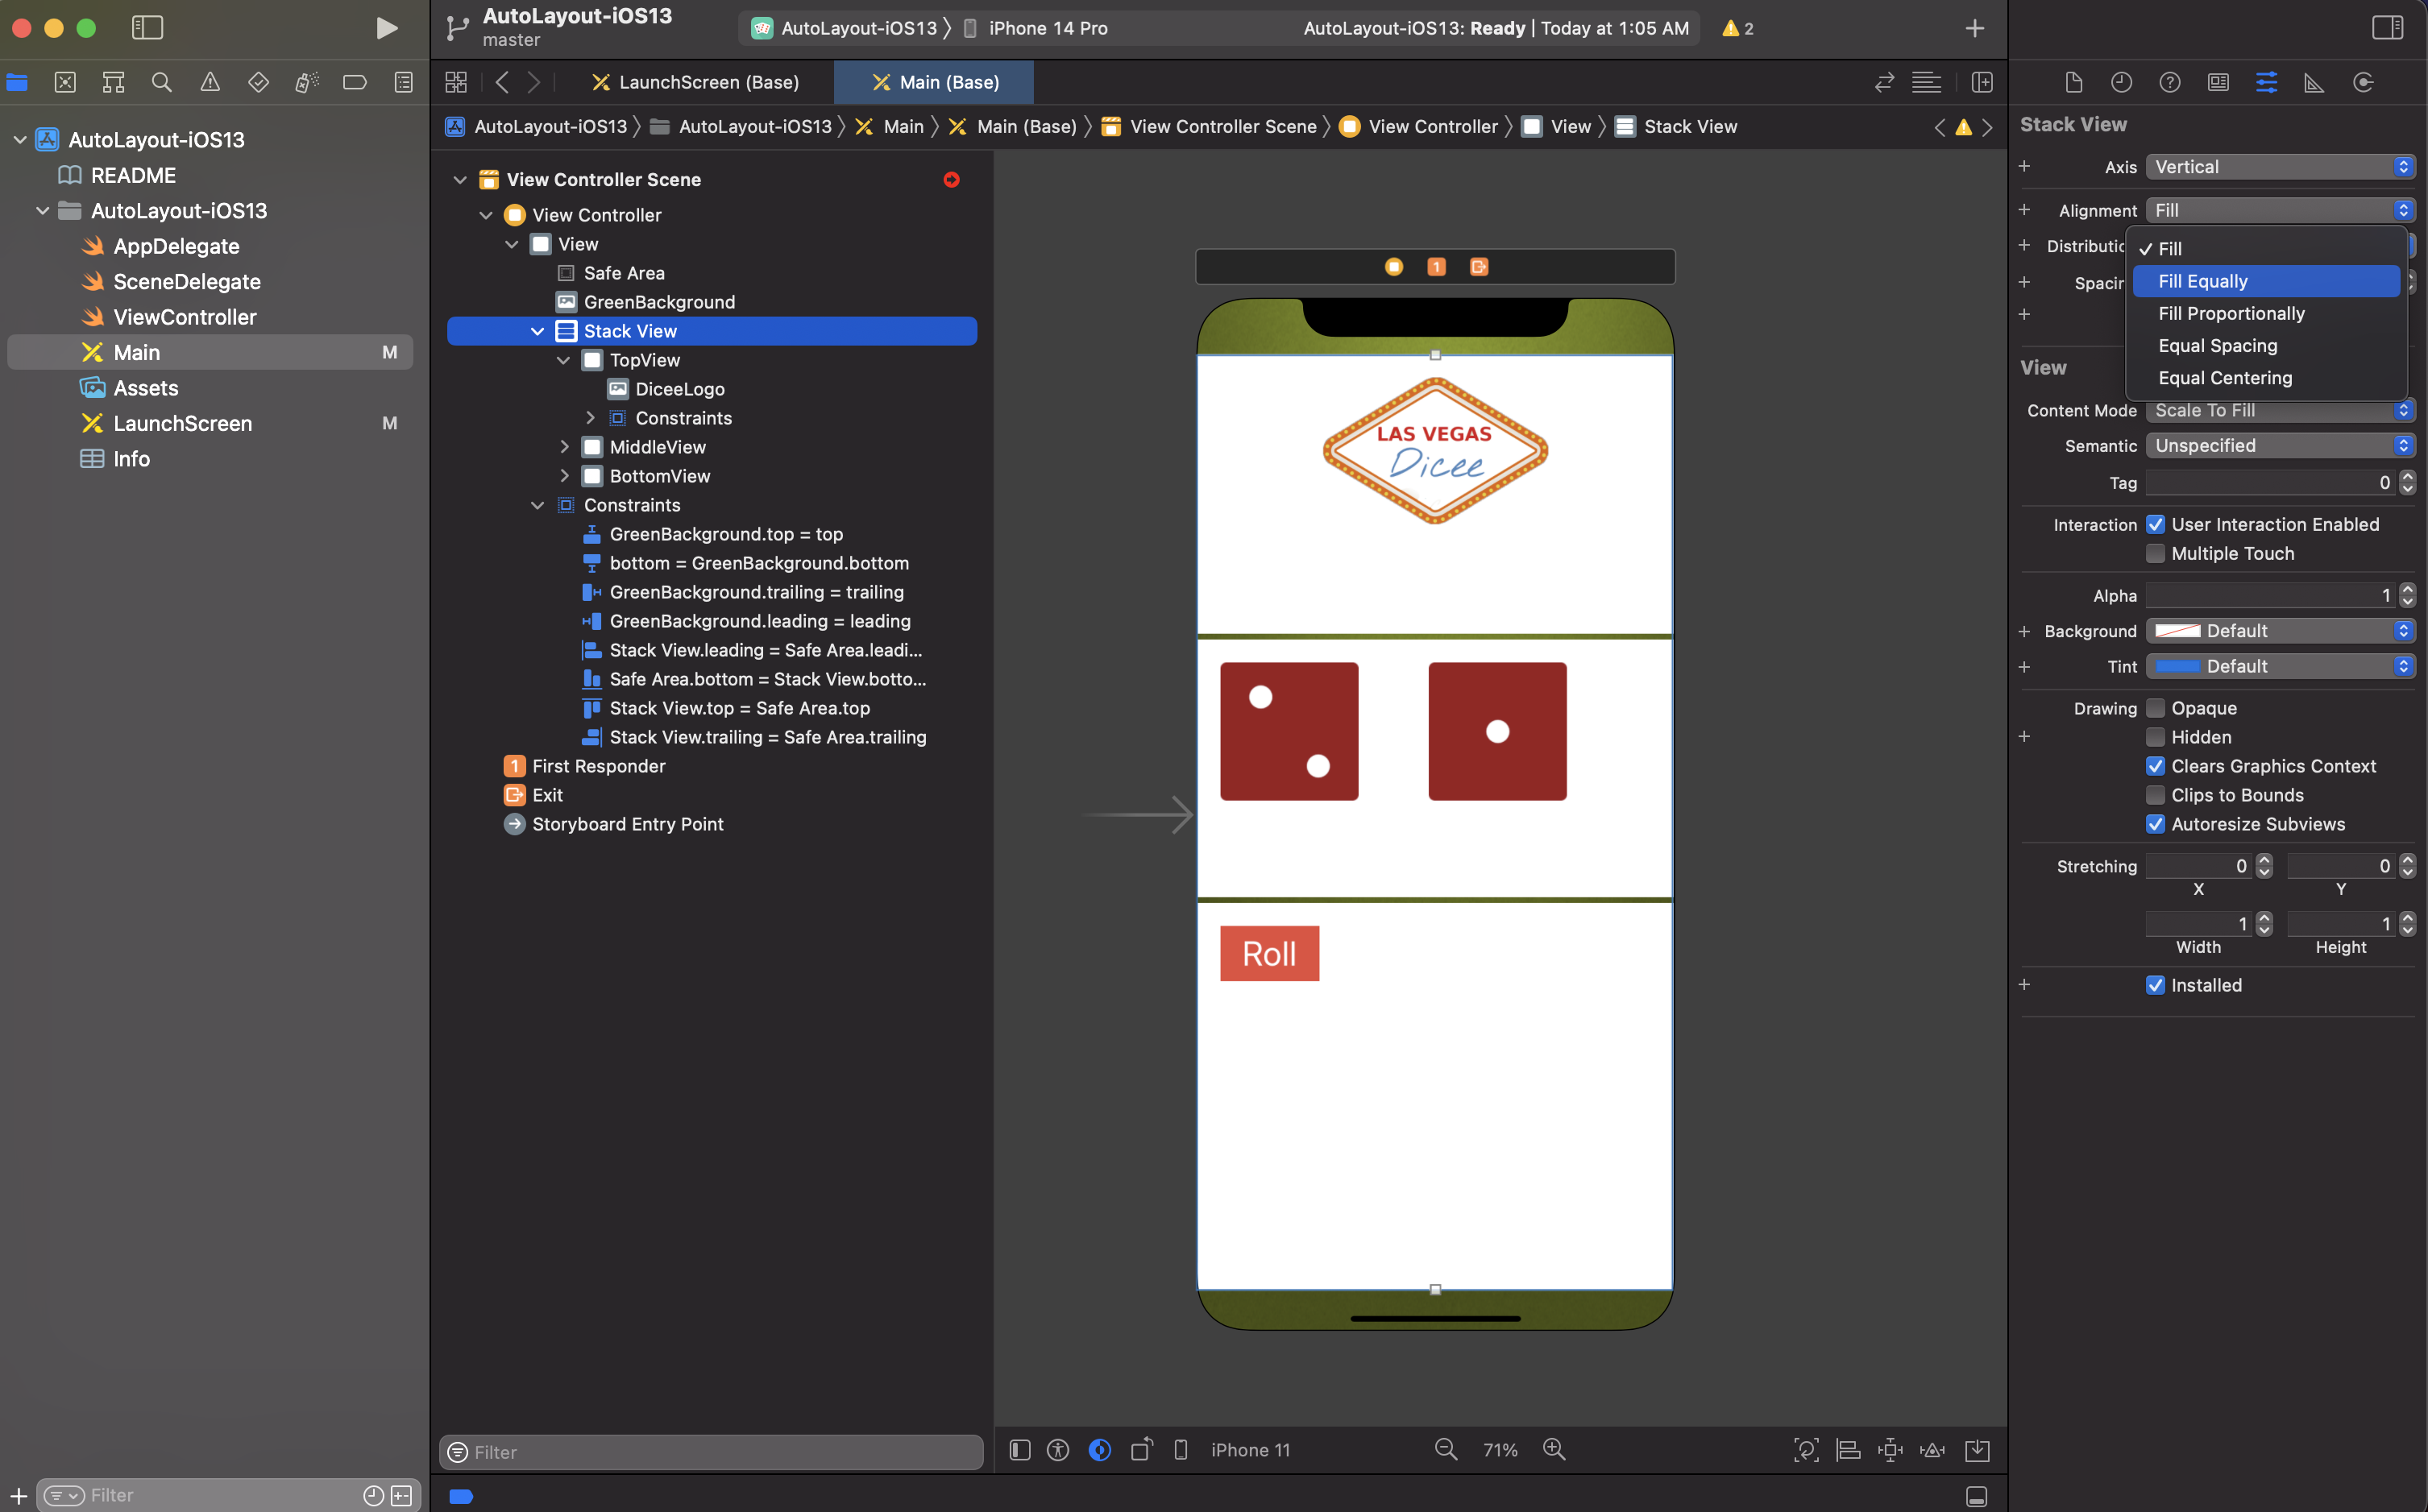Open the Find navigator magnifier icon
This screenshot has height=1512, width=2428.
pos(161,83)
